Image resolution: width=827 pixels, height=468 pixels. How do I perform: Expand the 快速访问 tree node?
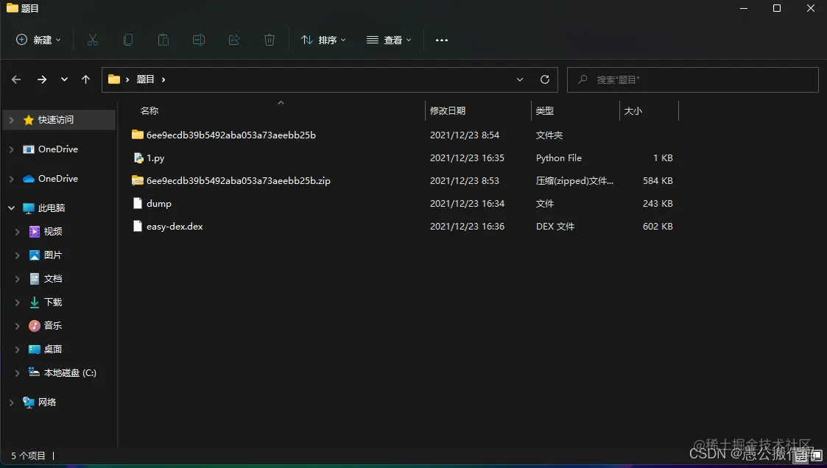pos(12,120)
